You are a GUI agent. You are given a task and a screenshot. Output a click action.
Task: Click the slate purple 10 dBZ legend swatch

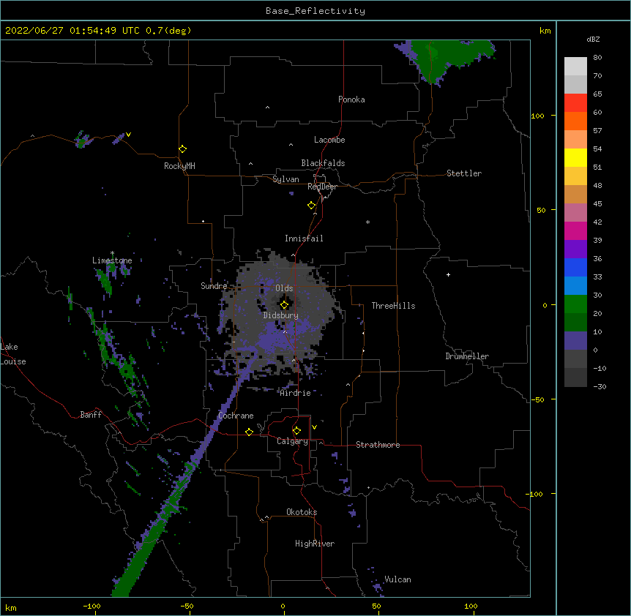[x=575, y=341]
